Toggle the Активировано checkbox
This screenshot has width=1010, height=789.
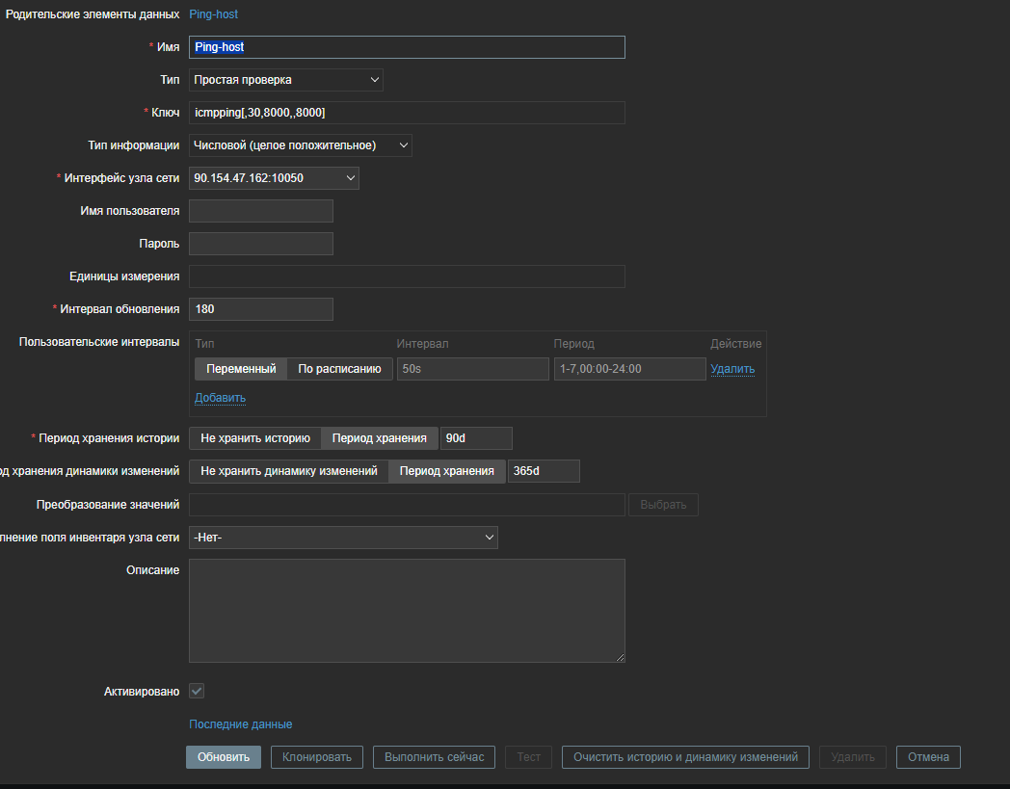click(x=197, y=691)
